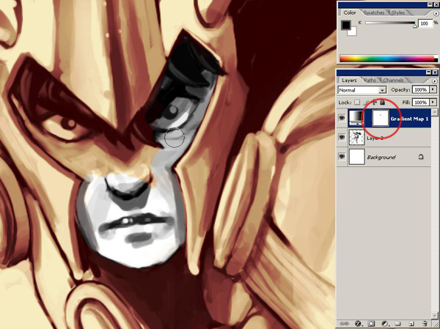This screenshot has width=440, height=329.
Task: Switch to the Channels tab
Action: click(393, 81)
